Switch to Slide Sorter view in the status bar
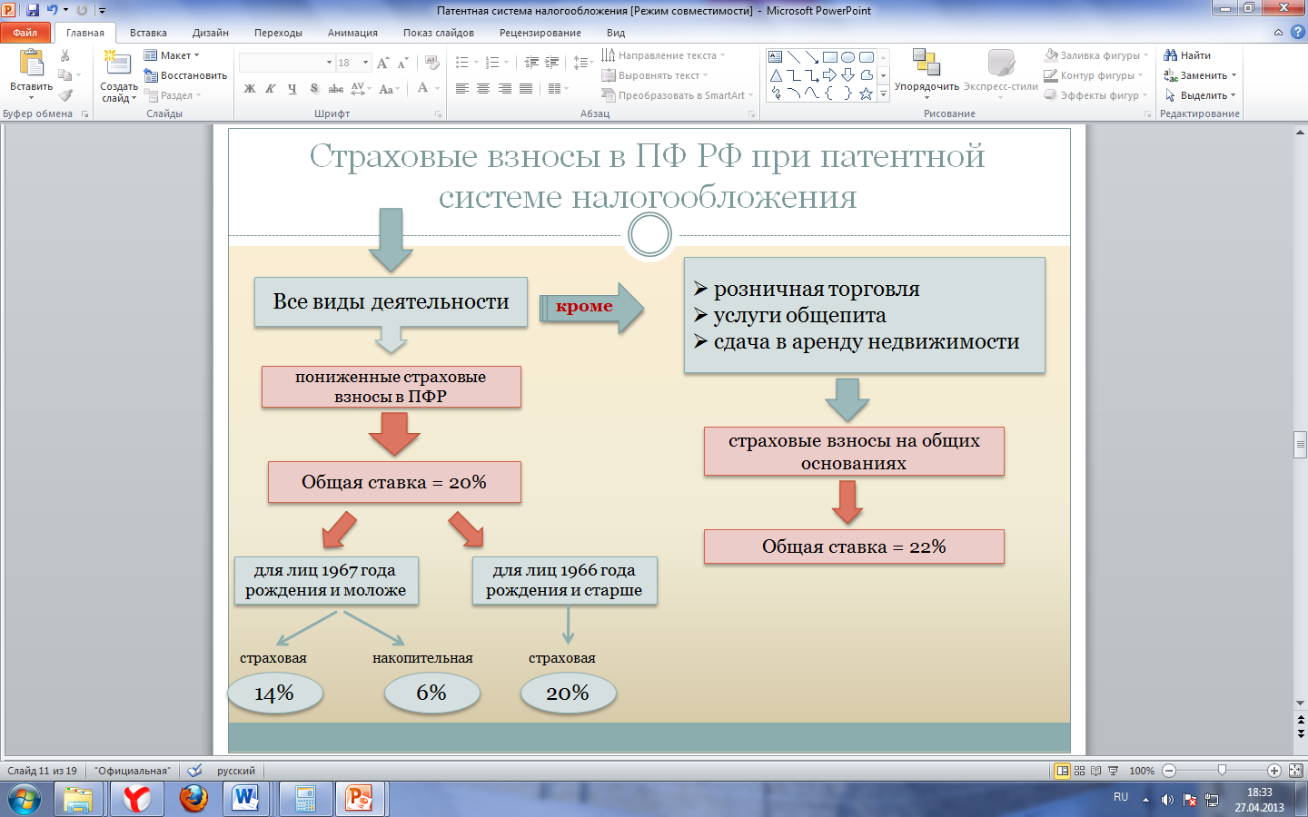1308x817 pixels. 1079,771
